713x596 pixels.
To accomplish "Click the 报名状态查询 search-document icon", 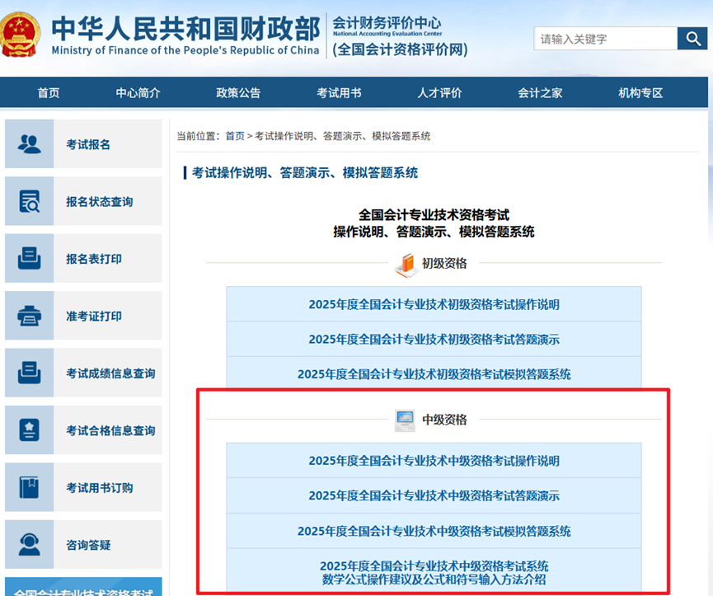I will pos(29,201).
